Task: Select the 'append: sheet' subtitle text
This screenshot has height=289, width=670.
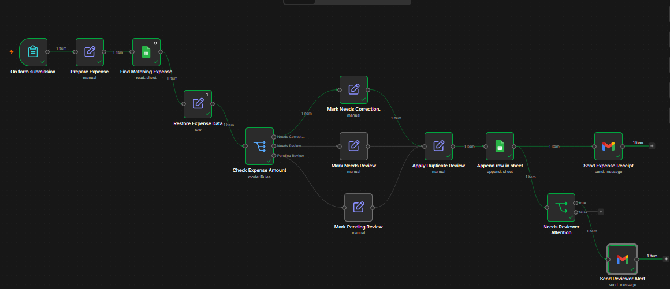Action: point(500,172)
